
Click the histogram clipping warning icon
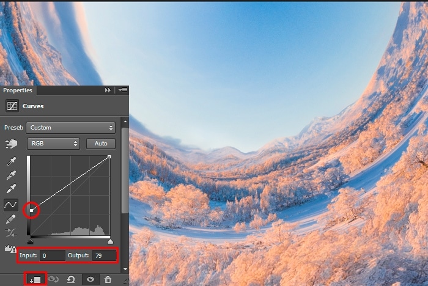pyautogui.click(x=10, y=249)
